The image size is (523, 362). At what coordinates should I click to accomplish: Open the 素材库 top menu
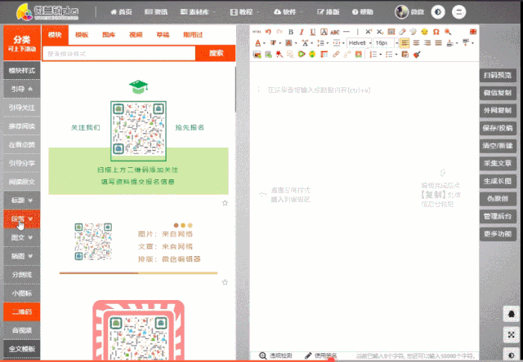click(198, 12)
